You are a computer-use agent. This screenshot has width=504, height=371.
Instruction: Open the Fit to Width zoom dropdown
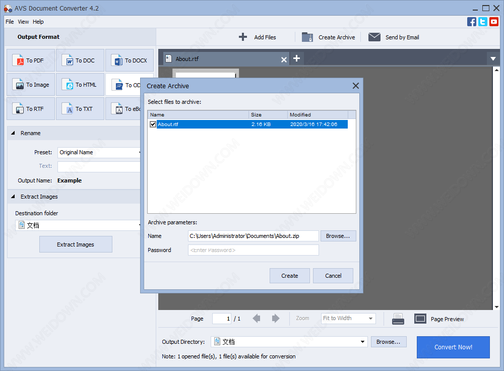click(x=348, y=318)
